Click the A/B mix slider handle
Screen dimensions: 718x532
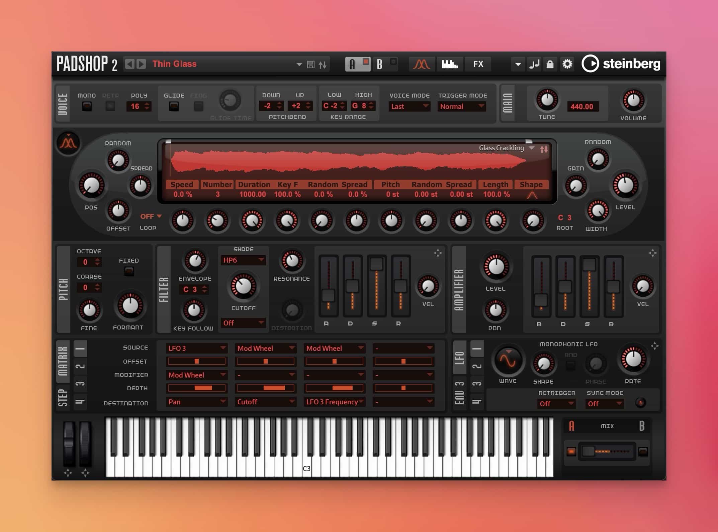point(588,451)
